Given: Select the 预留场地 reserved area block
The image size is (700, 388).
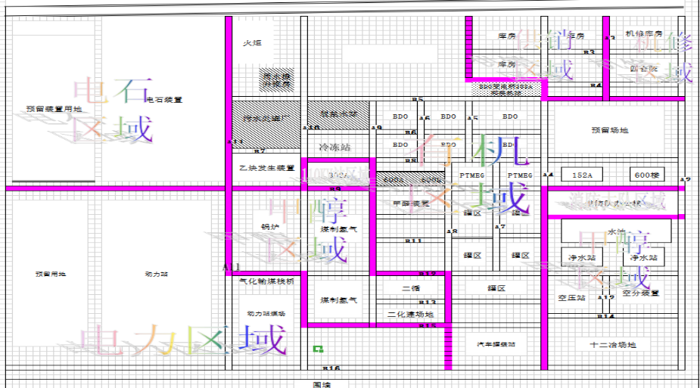Looking at the screenshot, I should coord(609,130).
